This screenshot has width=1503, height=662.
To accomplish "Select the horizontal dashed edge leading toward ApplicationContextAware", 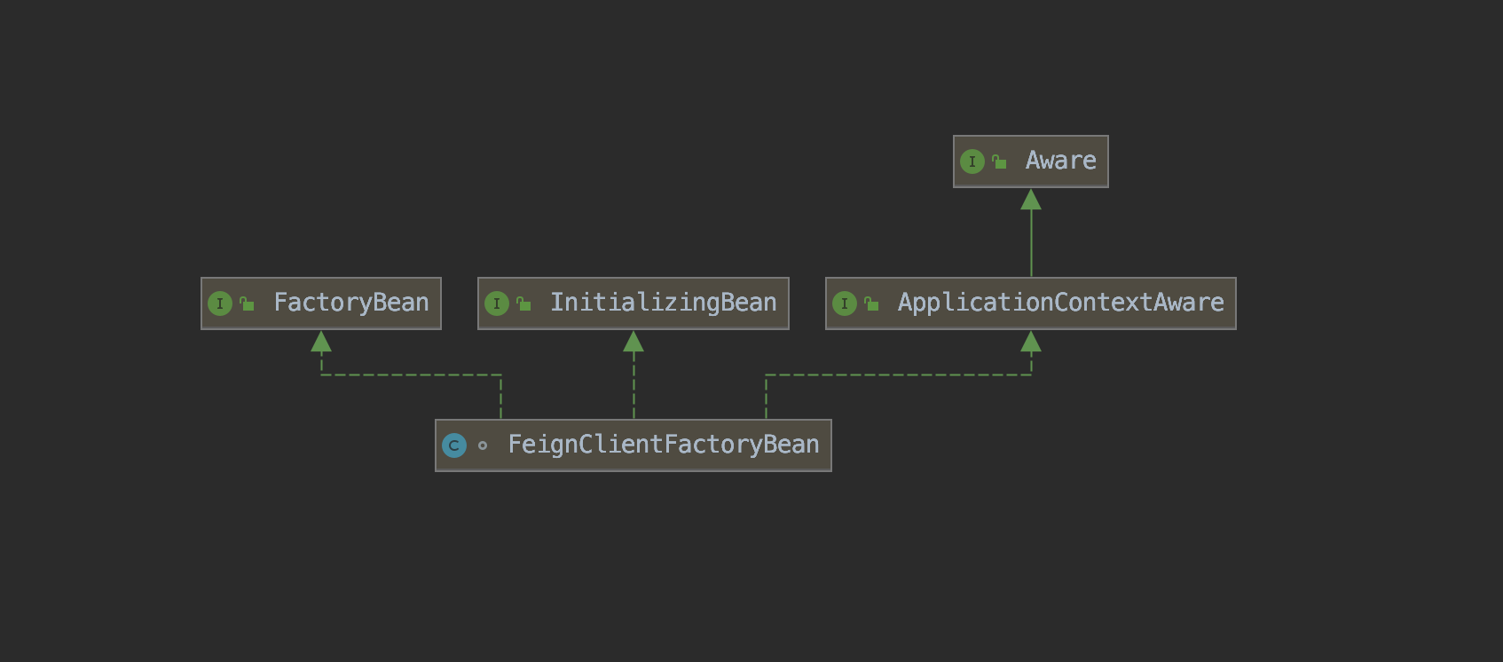I will point(896,374).
